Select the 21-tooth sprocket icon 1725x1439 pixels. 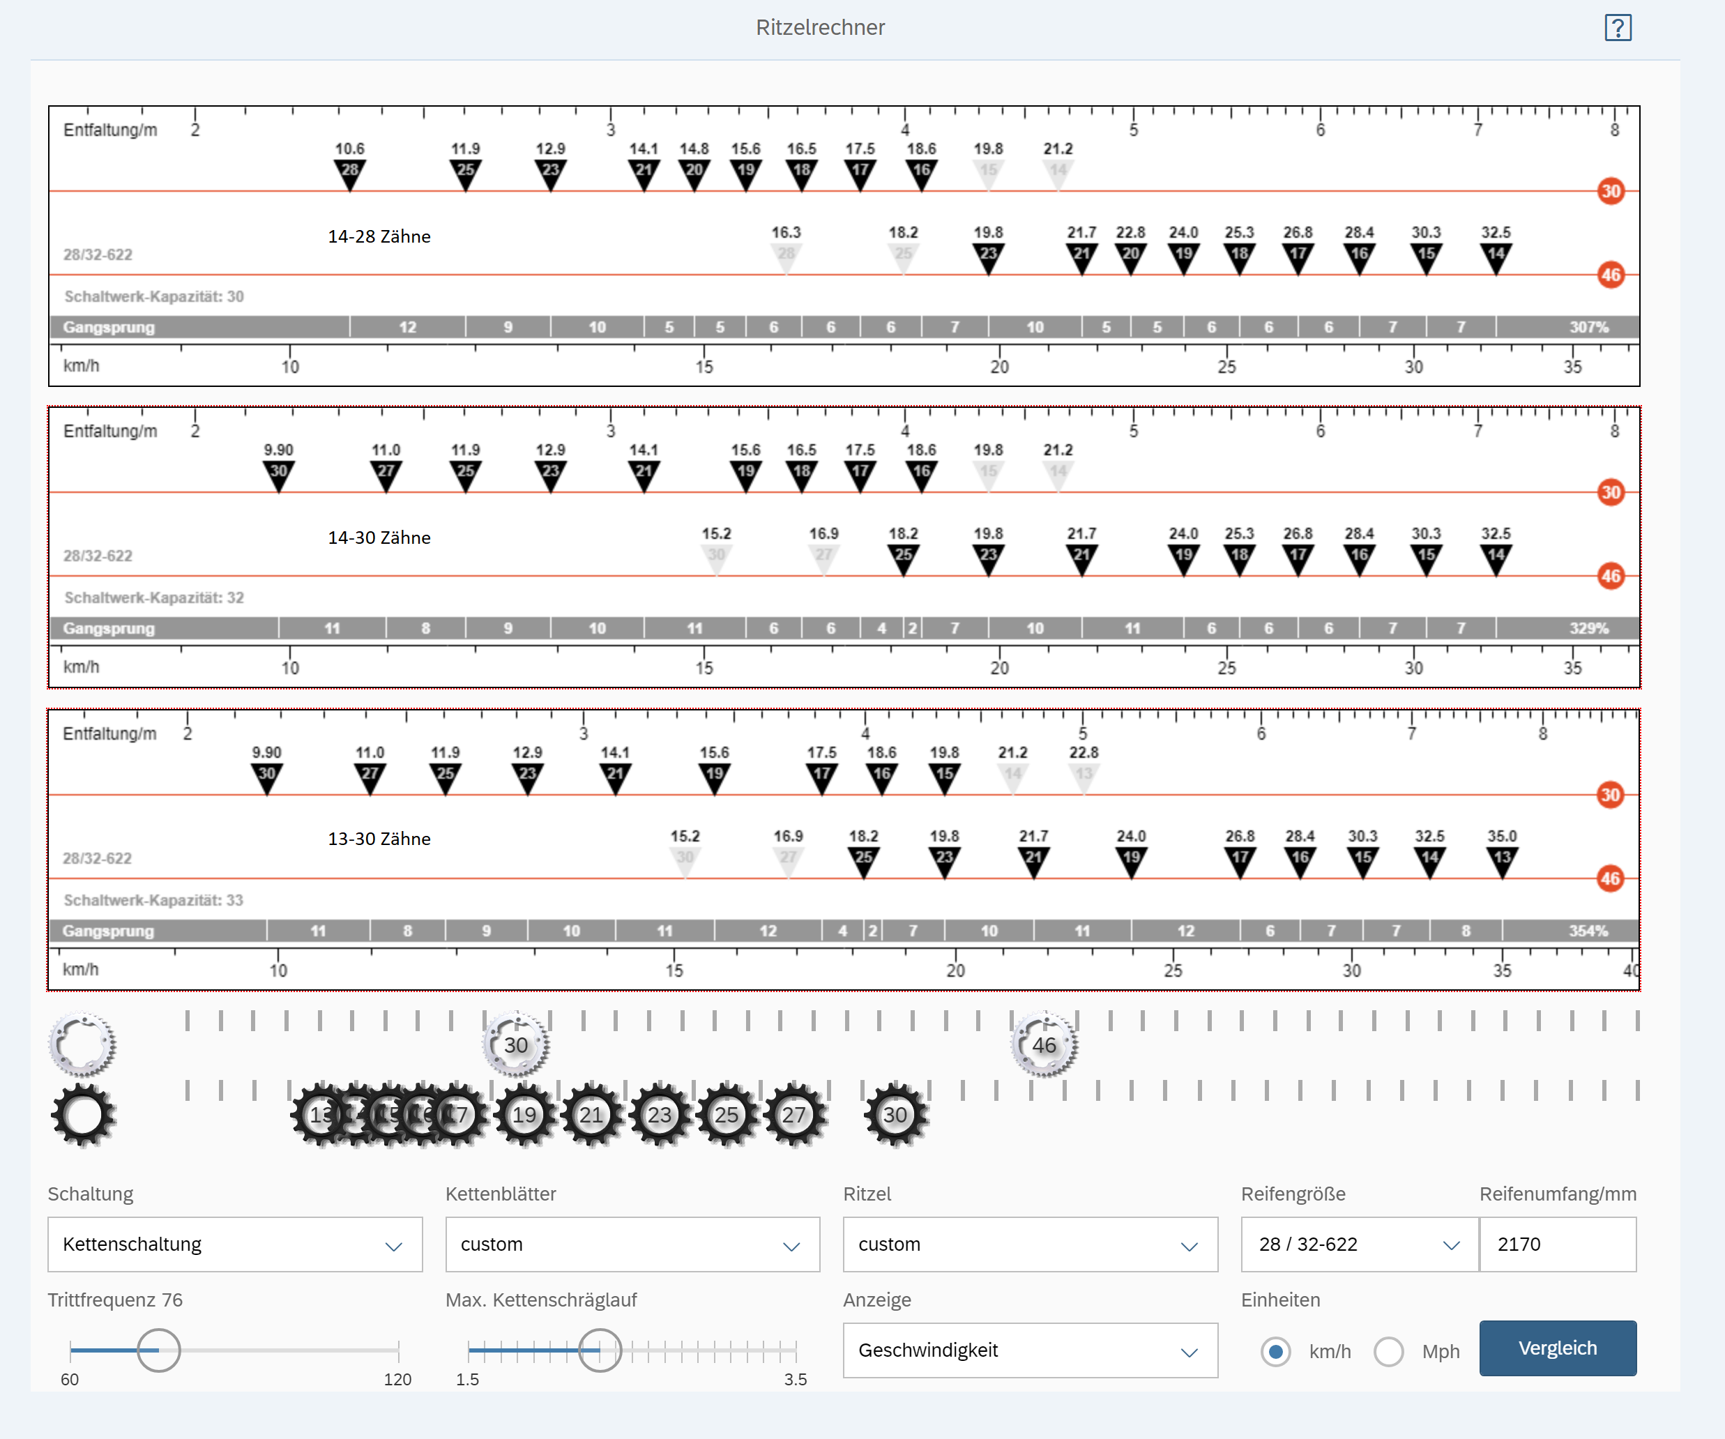tap(592, 1116)
